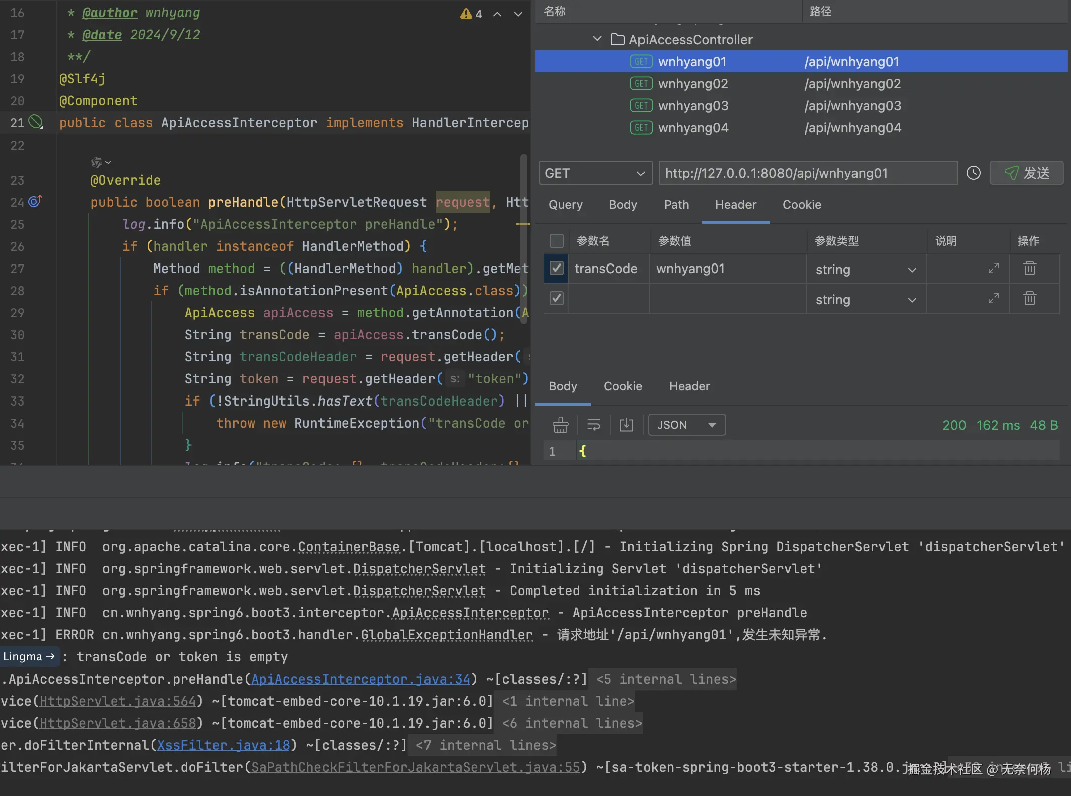1071x796 pixels.
Task: Click the save response download icon
Action: click(626, 425)
